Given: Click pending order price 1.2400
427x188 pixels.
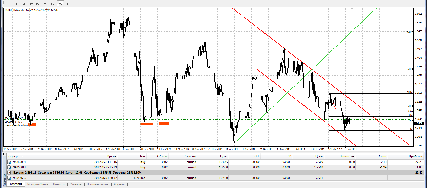Looking at the screenshot, I should point(223,178).
